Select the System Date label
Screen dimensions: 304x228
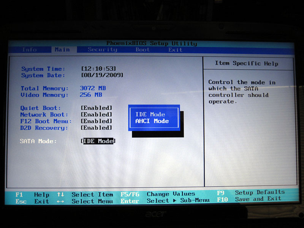(x=43, y=75)
